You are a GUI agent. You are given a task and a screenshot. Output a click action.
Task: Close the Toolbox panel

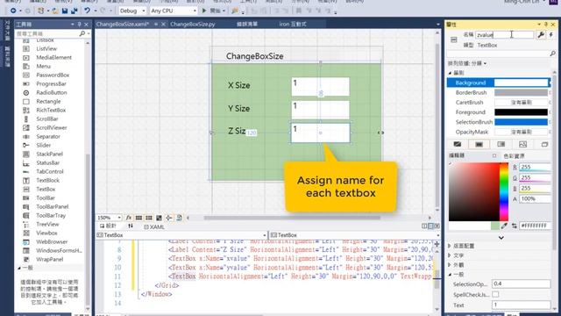(x=86, y=25)
